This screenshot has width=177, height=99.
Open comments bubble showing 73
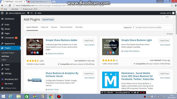(x=30, y=13)
